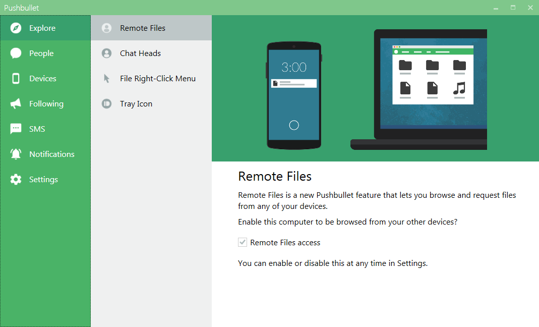
Task: Click the Following megaphone icon
Action: 16,103
